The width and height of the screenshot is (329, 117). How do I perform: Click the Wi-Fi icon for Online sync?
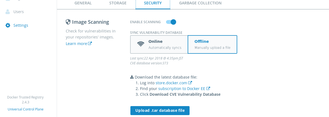(141, 44)
